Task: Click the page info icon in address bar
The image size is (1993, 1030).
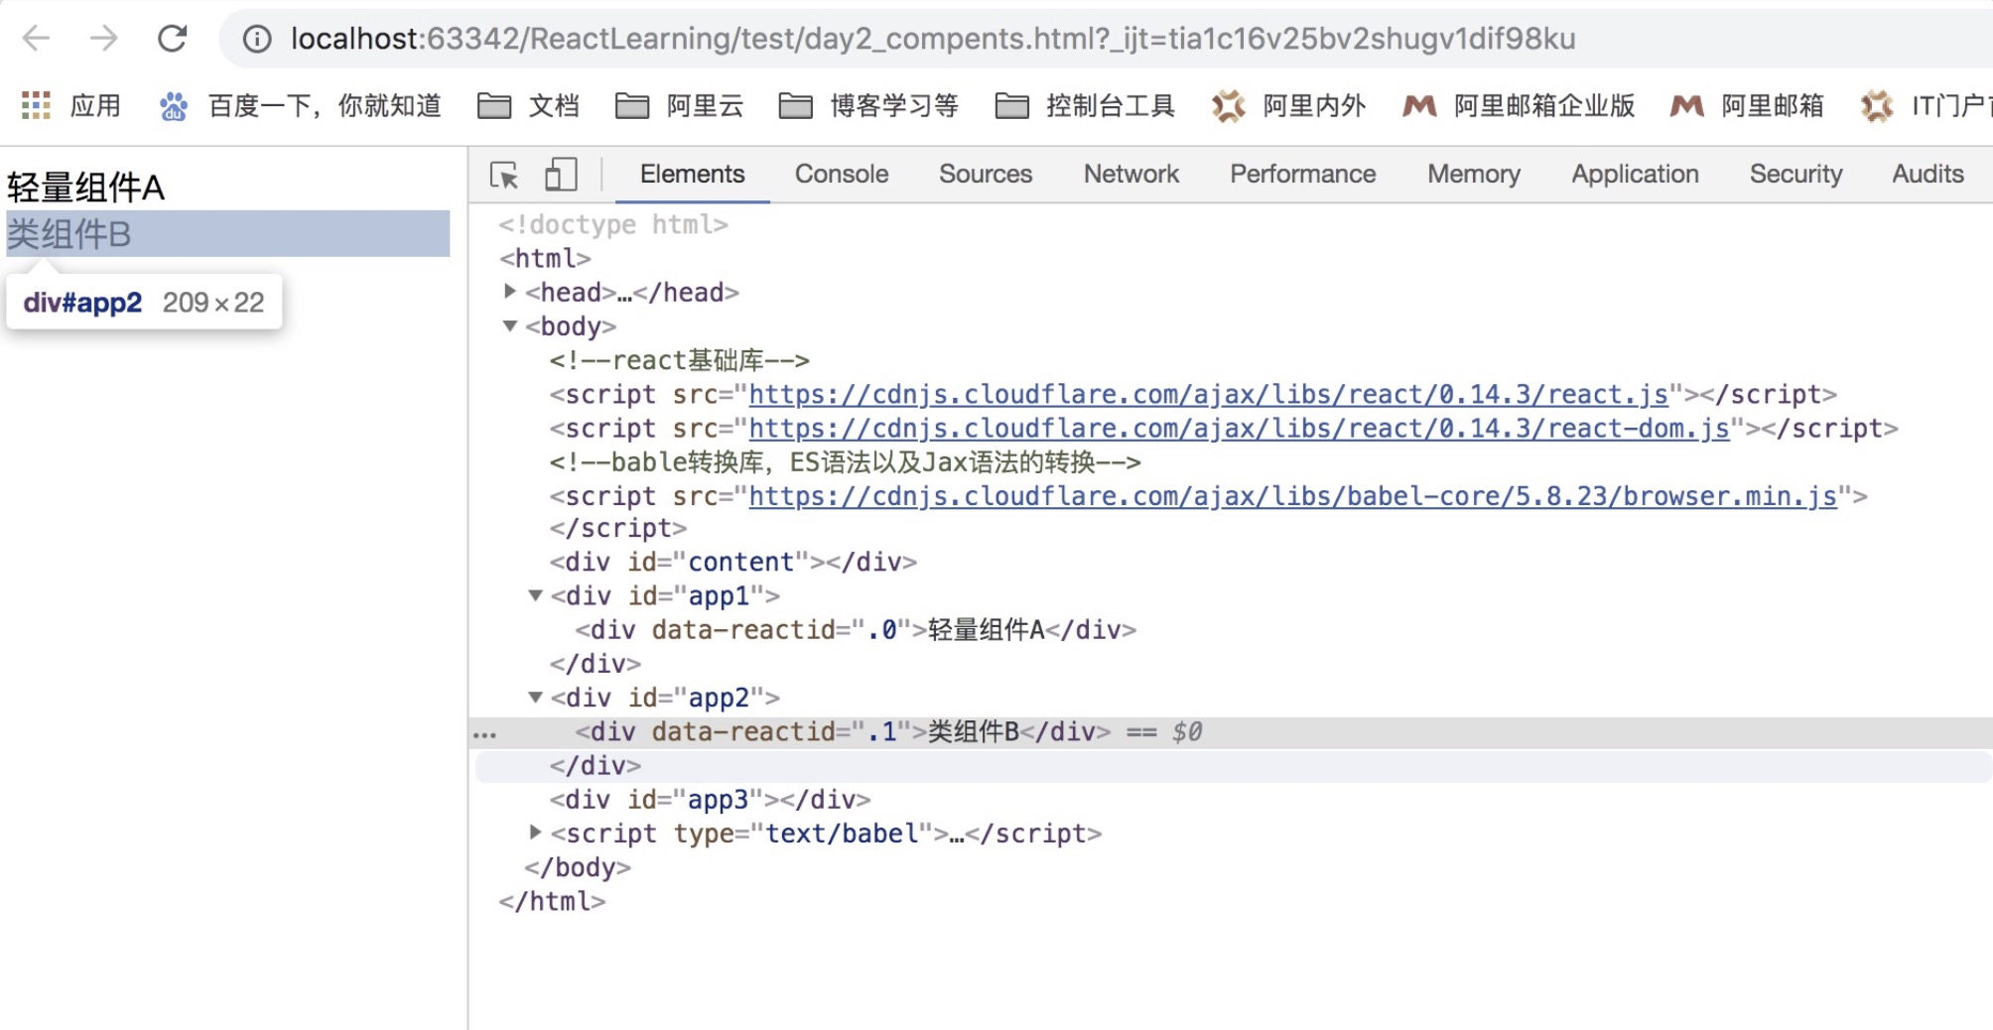Action: (x=256, y=40)
